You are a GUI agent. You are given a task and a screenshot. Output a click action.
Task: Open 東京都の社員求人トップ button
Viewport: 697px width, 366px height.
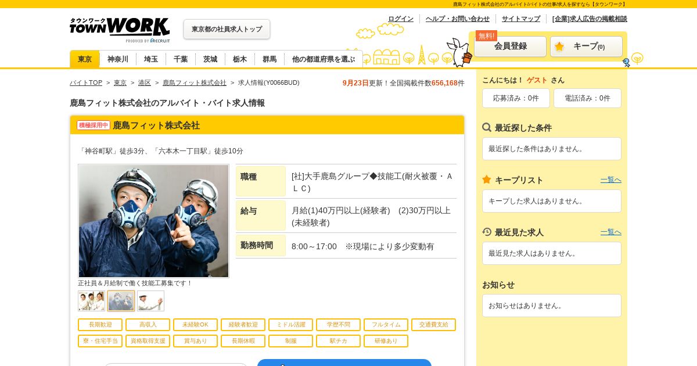pyautogui.click(x=227, y=29)
